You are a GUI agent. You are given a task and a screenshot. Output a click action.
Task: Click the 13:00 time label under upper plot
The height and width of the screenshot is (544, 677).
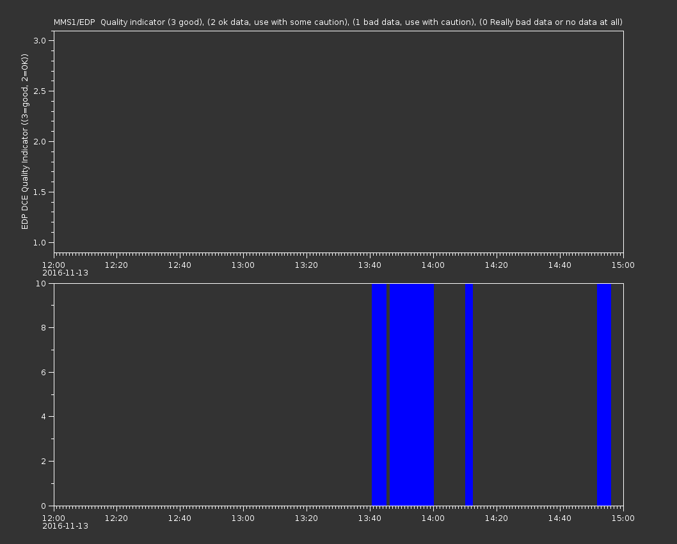pos(243,265)
